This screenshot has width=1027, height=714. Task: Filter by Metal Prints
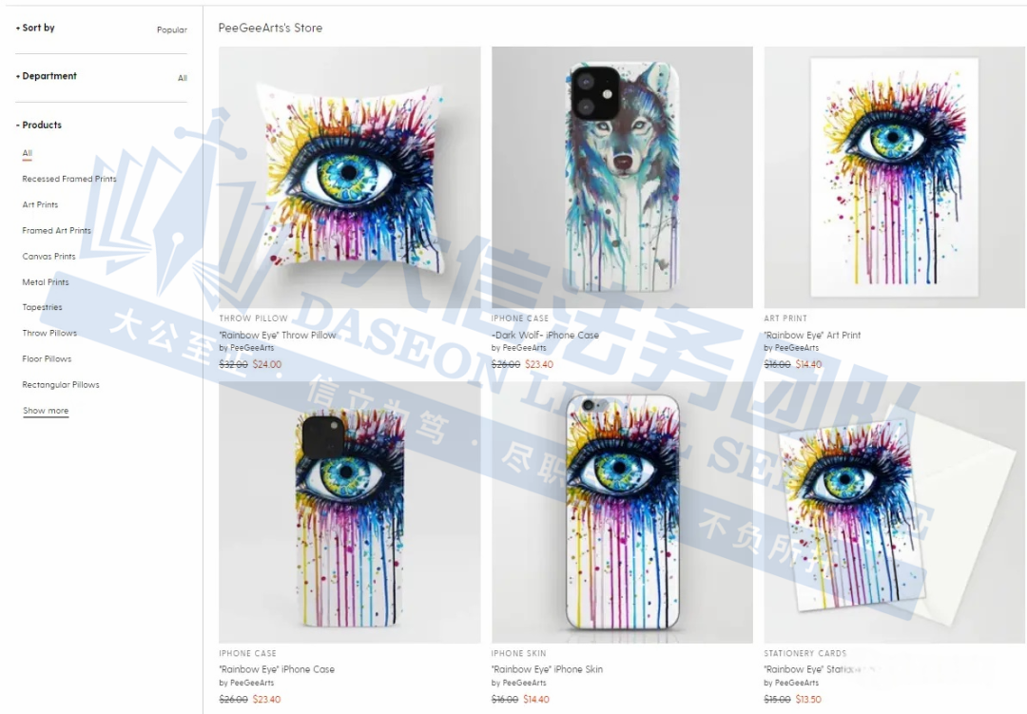pyautogui.click(x=46, y=282)
